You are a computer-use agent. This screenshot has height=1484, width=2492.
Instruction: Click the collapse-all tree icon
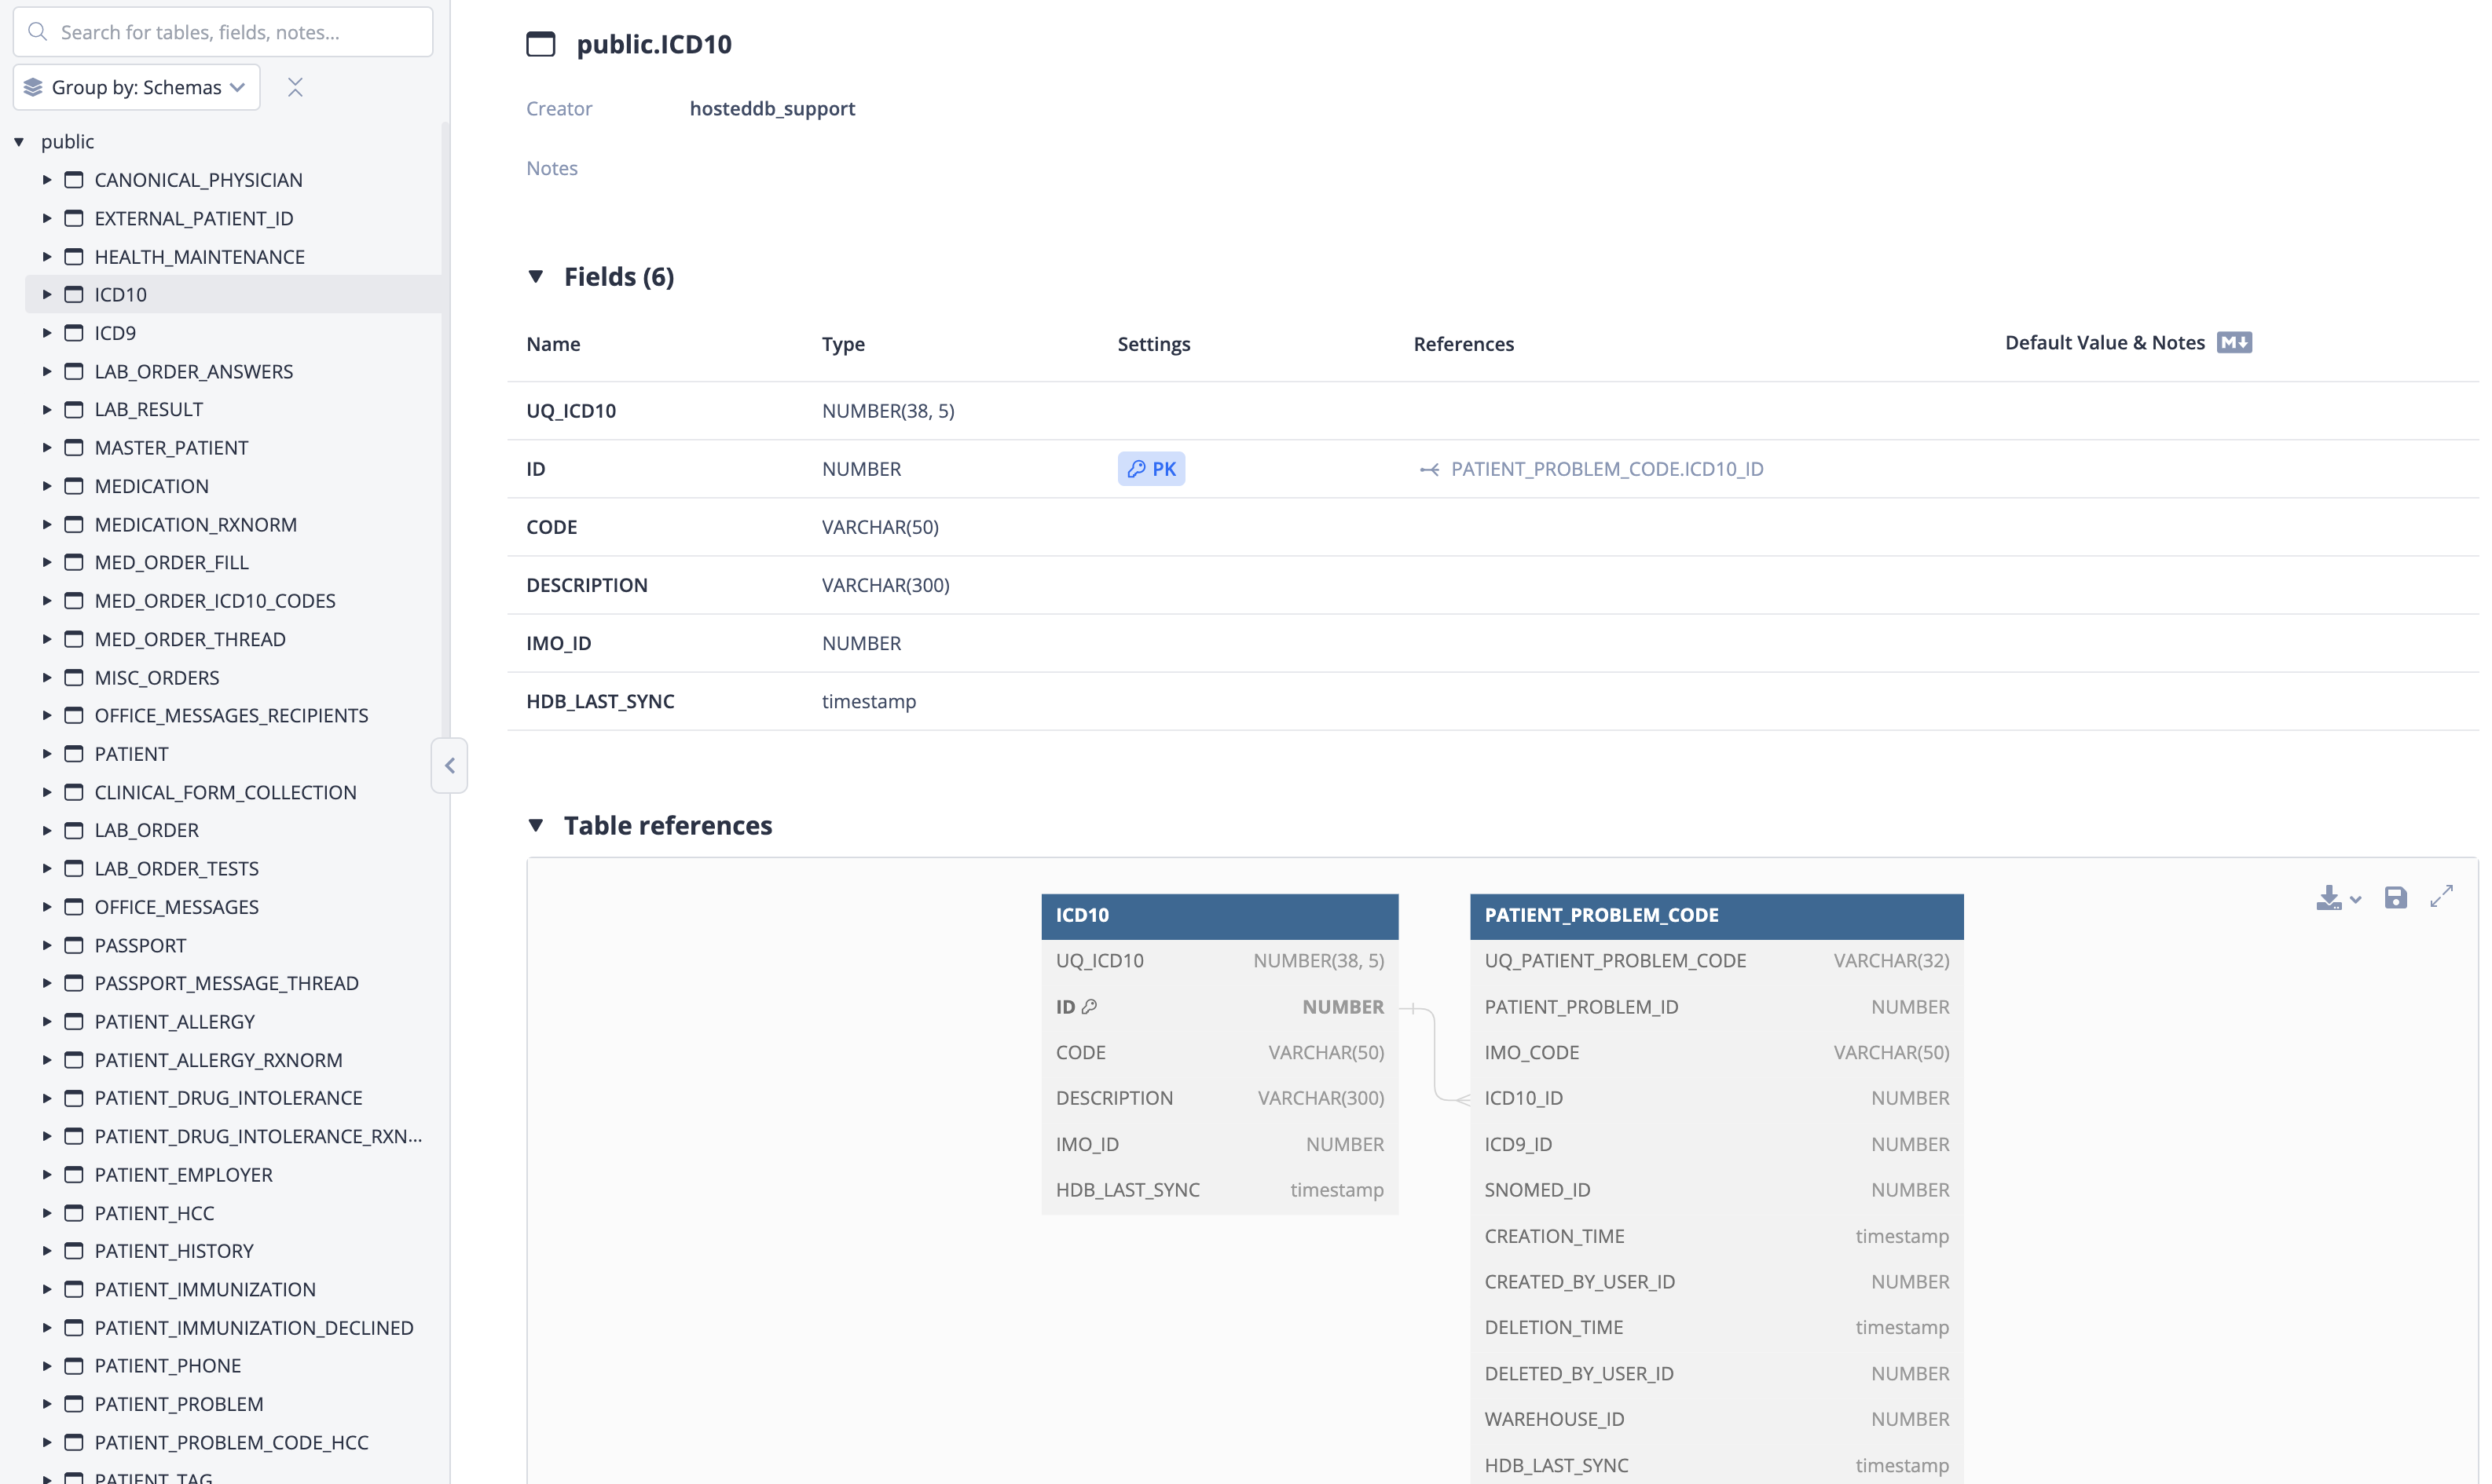296,88
